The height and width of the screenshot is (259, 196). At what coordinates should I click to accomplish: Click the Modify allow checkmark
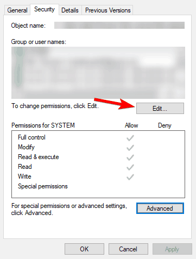point(130,148)
